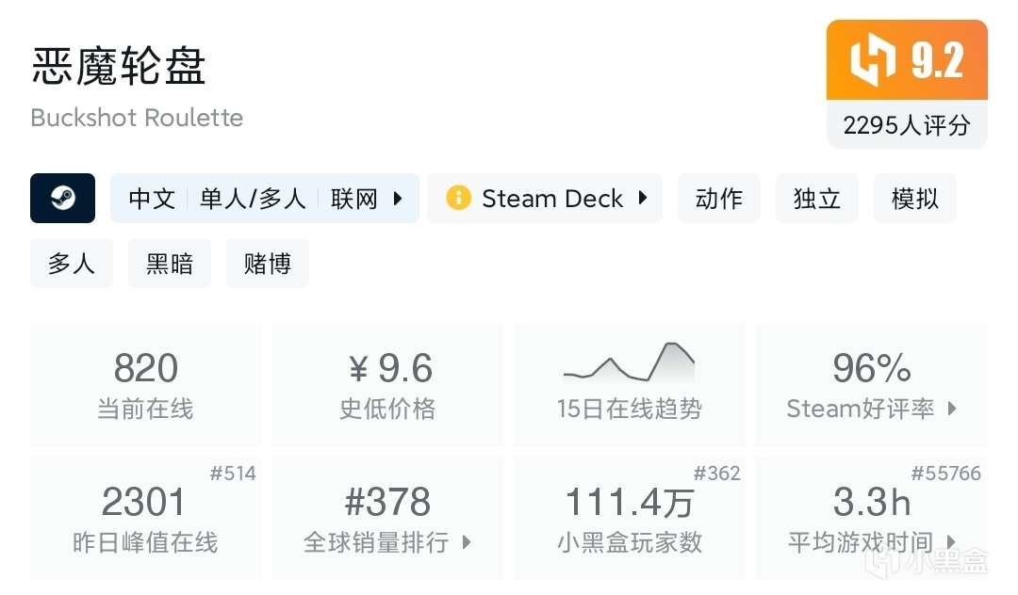This screenshot has width=1018, height=595.
Task: Select the 赌博 tag
Action: [x=267, y=264]
